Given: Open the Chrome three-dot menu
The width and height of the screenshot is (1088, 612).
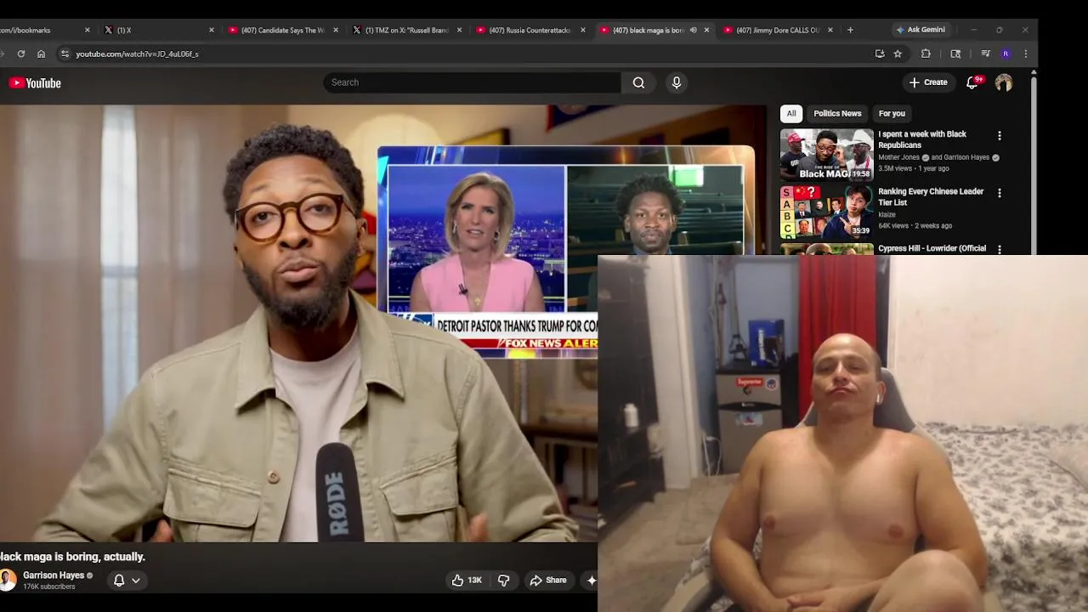Looking at the screenshot, I should pyautogui.click(x=1025, y=54).
